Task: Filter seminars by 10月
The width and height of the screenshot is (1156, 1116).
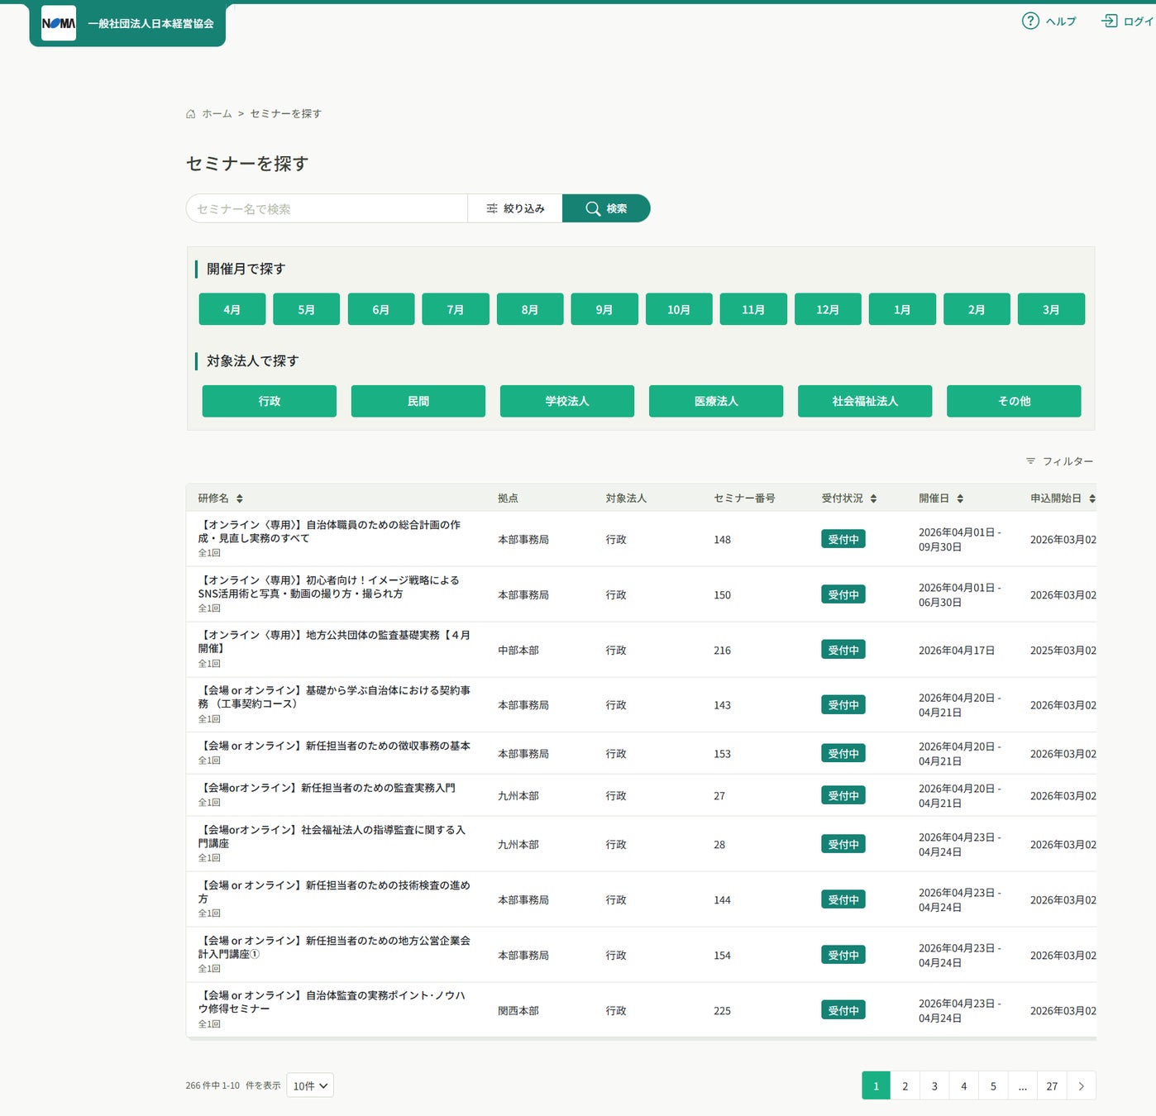Action: tap(679, 309)
